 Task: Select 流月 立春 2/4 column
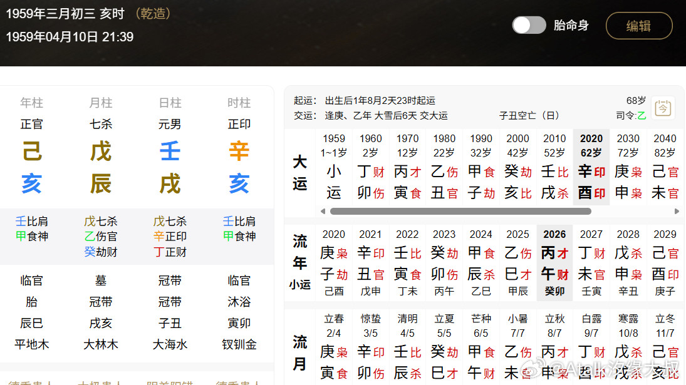[x=334, y=347]
